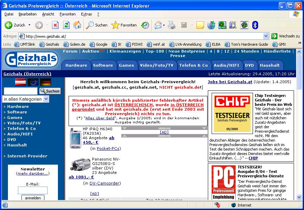304x210 pixels.
Task: Click the research books toolbar icon
Action: coord(233,25)
